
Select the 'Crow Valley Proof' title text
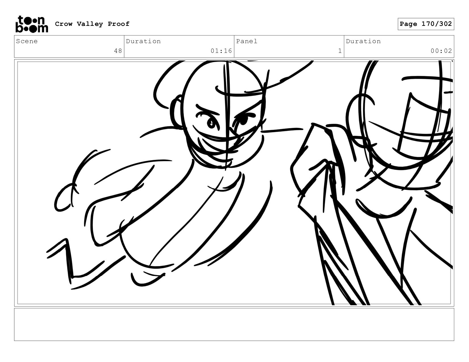(92, 24)
